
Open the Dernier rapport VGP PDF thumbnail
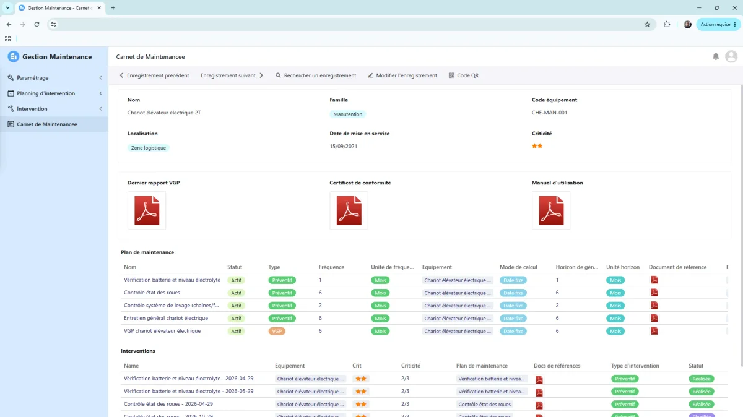point(147,210)
